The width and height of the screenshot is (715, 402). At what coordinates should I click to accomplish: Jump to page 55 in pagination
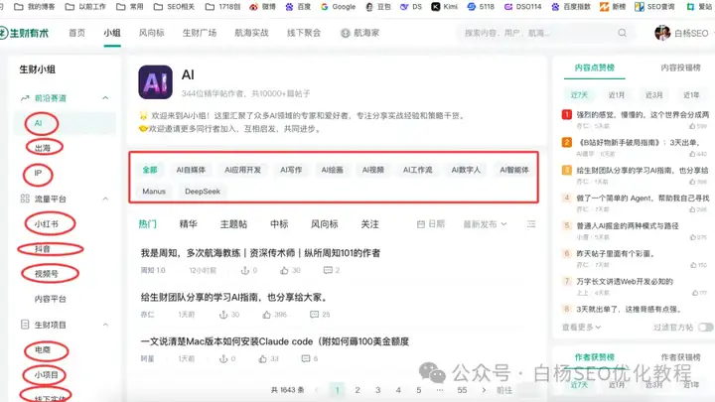coord(462,390)
